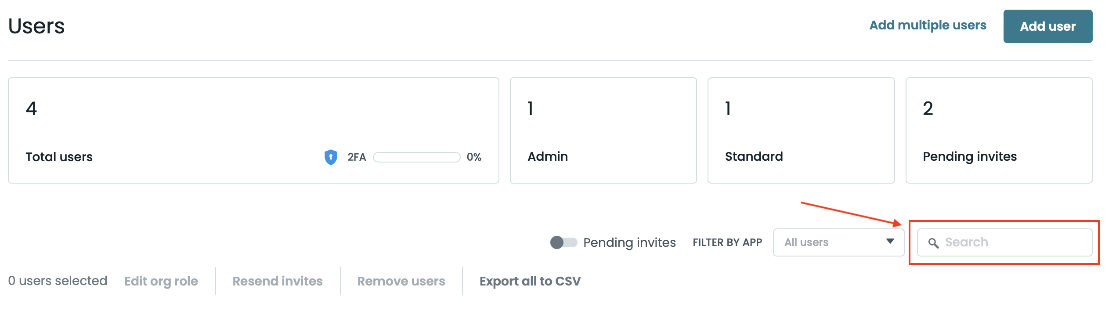Click Edit org role action

click(161, 281)
